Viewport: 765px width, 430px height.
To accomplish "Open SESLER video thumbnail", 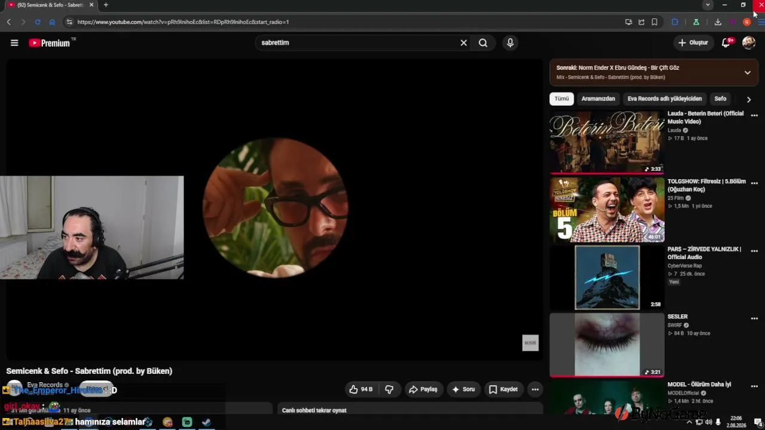I will pyautogui.click(x=607, y=345).
